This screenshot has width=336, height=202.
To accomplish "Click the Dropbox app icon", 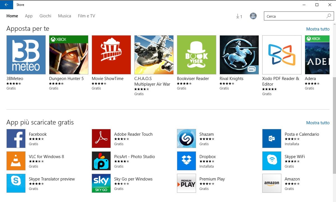I will (186, 161).
